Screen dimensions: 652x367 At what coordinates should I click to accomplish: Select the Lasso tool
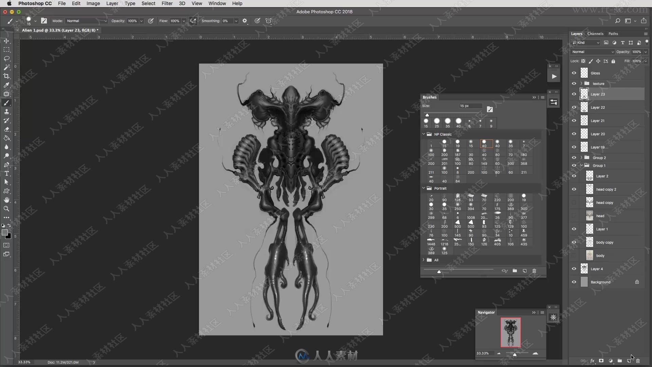click(x=7, y=58)
